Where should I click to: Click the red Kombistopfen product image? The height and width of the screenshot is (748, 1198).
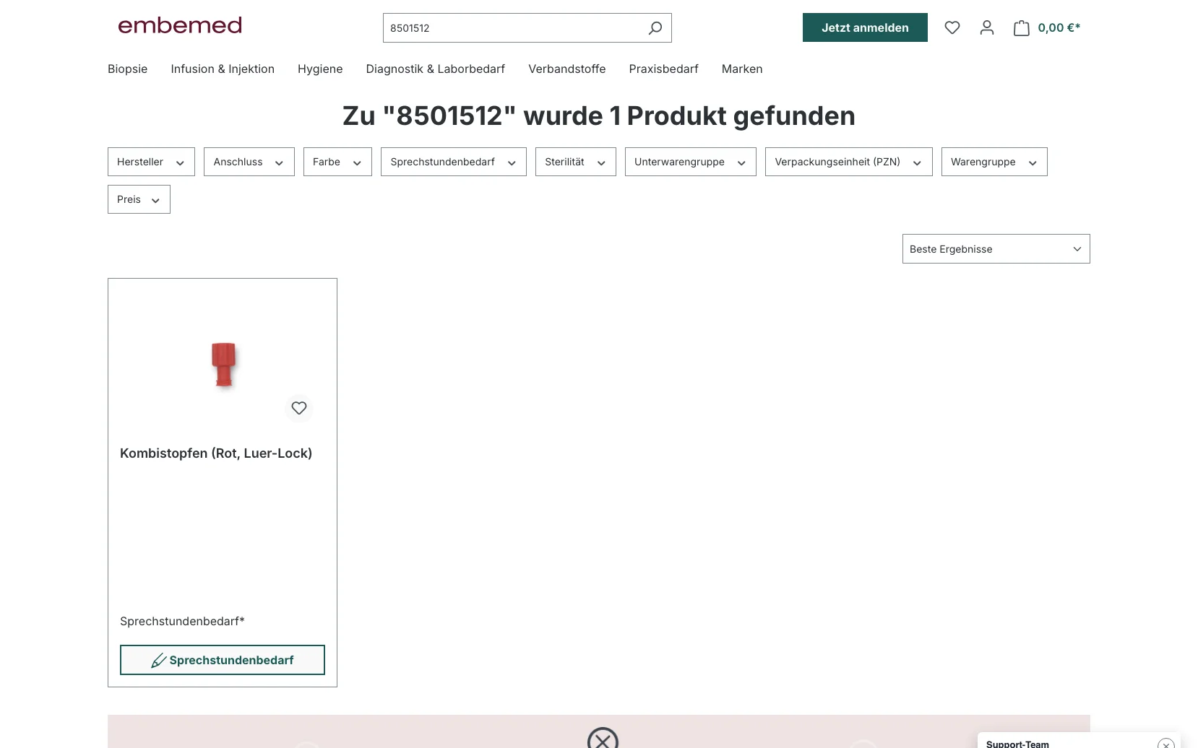(x=224, y=365)
